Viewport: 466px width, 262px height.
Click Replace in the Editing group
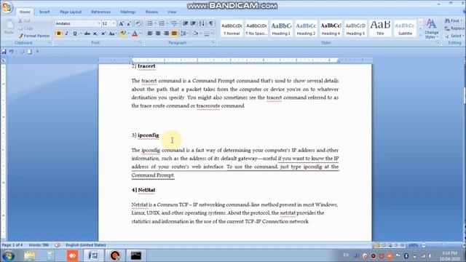coord(454,28)
